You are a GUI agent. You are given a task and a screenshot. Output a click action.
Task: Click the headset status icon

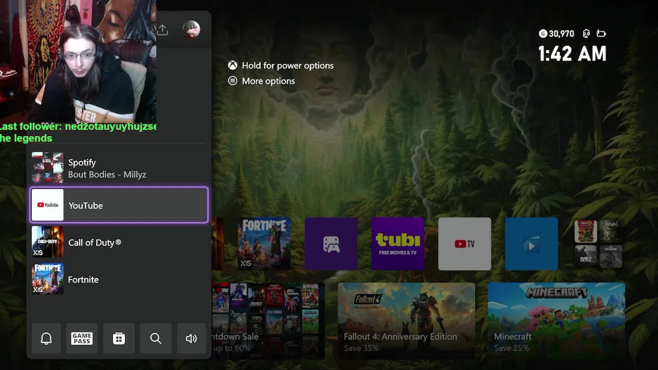click(x=587, y=34)
